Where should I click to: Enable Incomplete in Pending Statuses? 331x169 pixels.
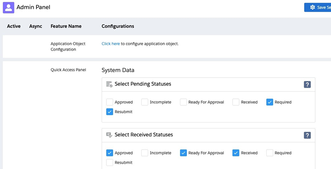(x=145, y=102)
